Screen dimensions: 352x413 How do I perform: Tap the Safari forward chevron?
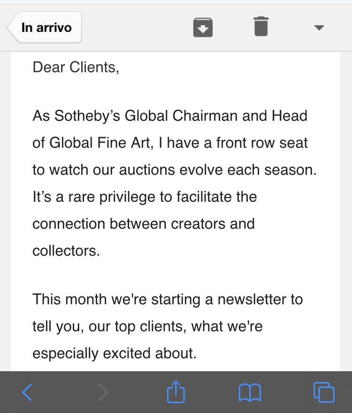[x=103, y=392]
